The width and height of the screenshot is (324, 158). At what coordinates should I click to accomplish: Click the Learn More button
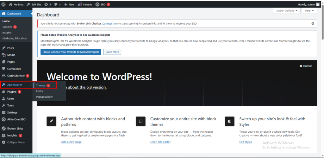click(x=112, y=52)
